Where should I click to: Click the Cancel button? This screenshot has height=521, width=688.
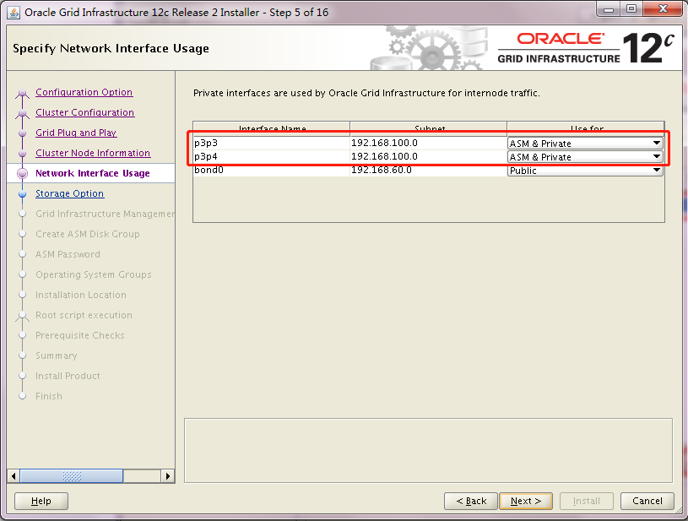647,501
